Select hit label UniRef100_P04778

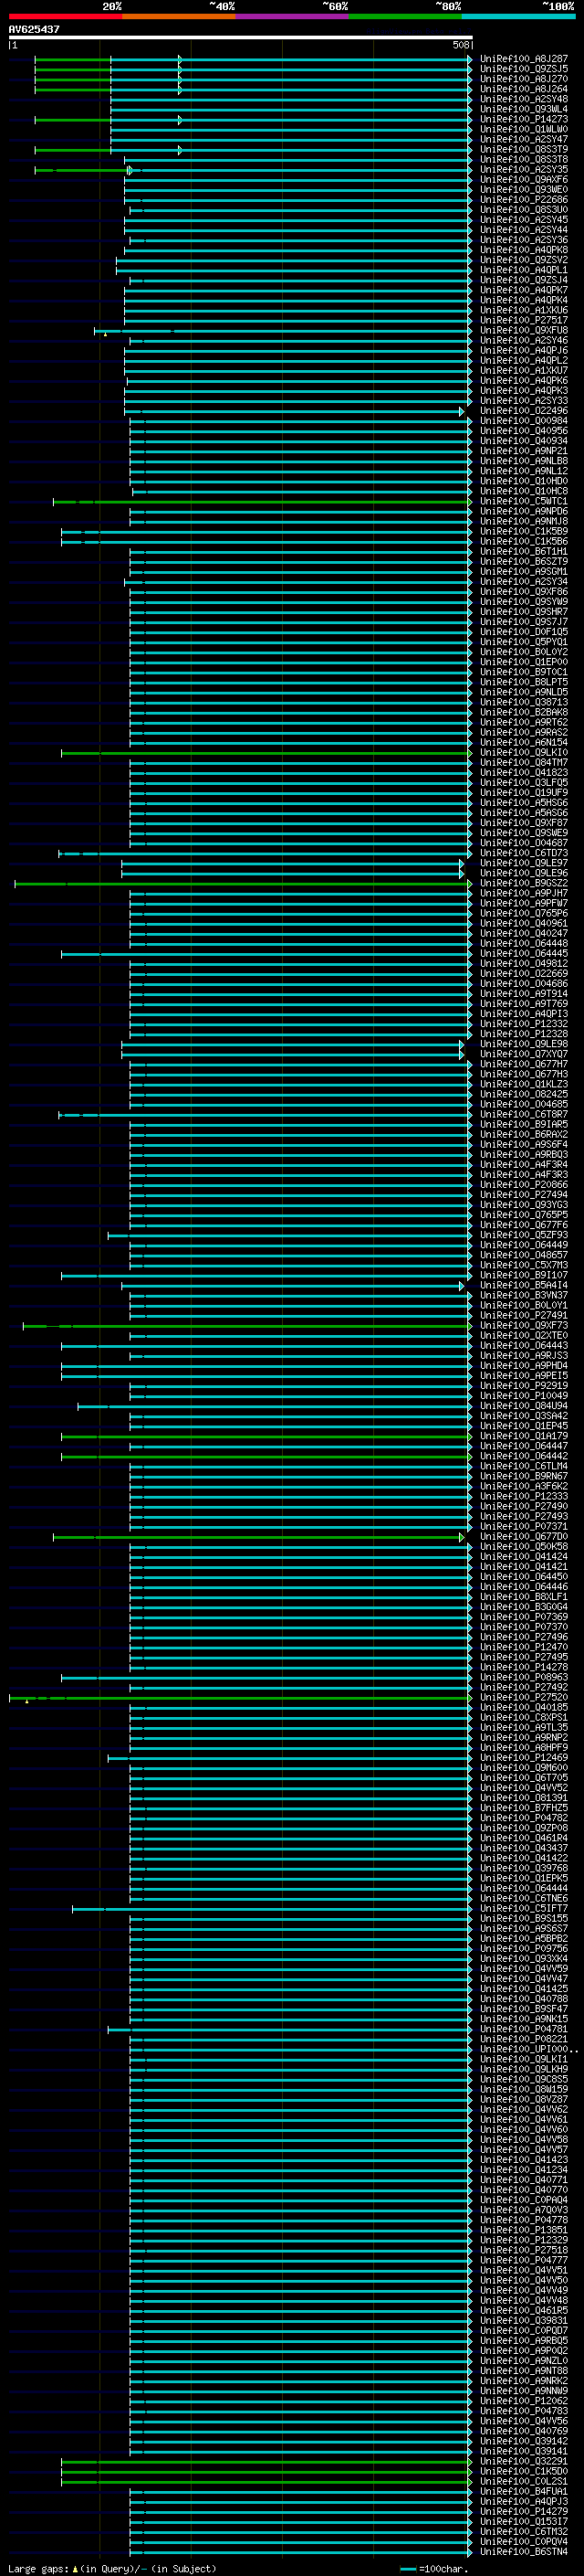[524, 2221]
